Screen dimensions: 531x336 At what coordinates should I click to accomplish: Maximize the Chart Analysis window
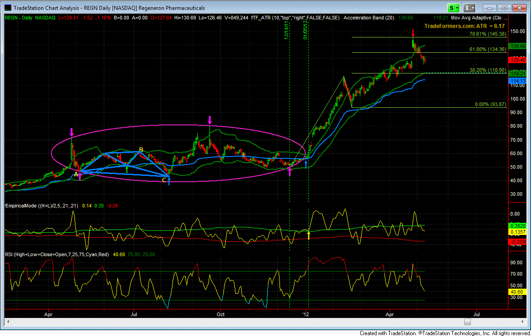pyautogui.click(x=505, y=8)
